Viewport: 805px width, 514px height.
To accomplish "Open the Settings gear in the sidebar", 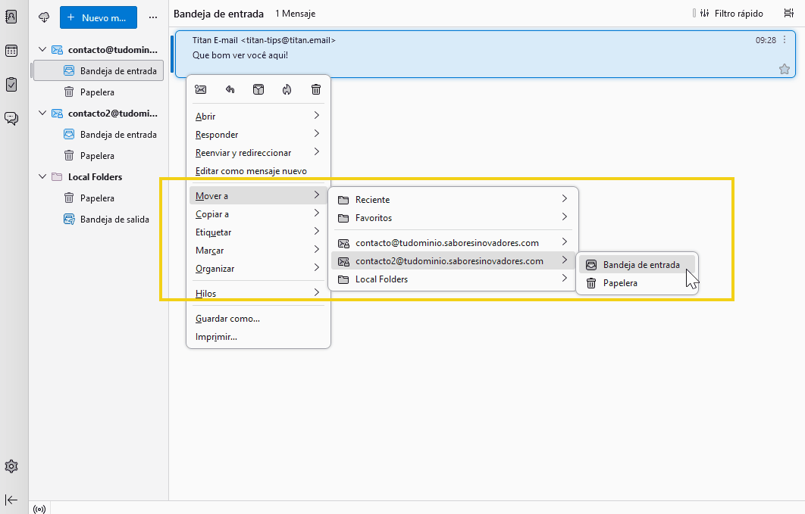I will [11, 466].
